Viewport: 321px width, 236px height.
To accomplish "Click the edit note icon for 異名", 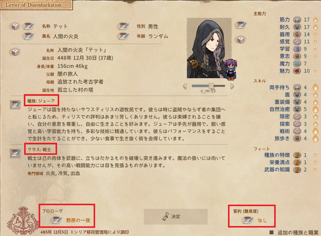I will tap(29, 36).
